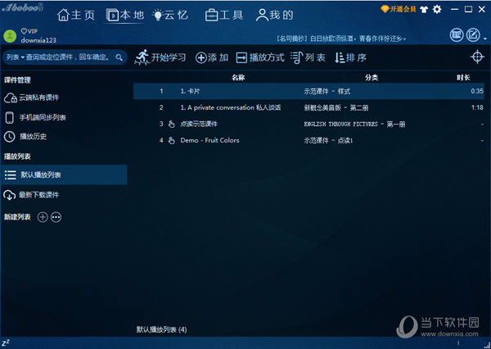The height and width of the screenshot is (349, 491).
Task: Minimize the Aboboo window
Action: (x=454, y=9)
